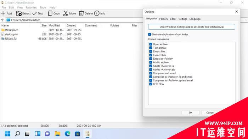This screenshot has width=248, height=139.
Task: Uncheck Test archive context item
Action: point(151,48)
